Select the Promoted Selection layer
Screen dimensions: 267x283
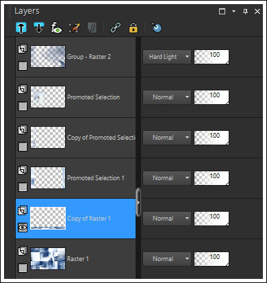point(75,97)
